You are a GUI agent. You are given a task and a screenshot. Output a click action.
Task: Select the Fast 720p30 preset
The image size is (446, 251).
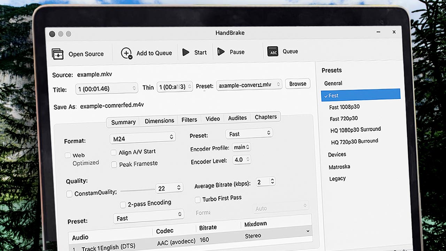pyautogui.click(x=344, y=119)
